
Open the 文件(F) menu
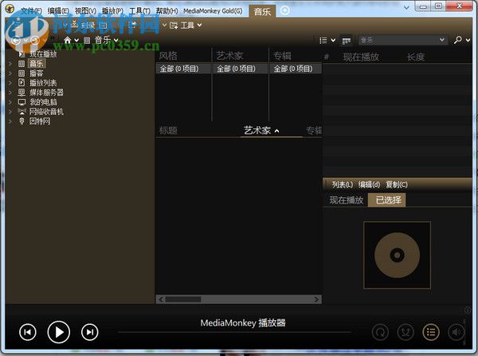click(31, 11)
